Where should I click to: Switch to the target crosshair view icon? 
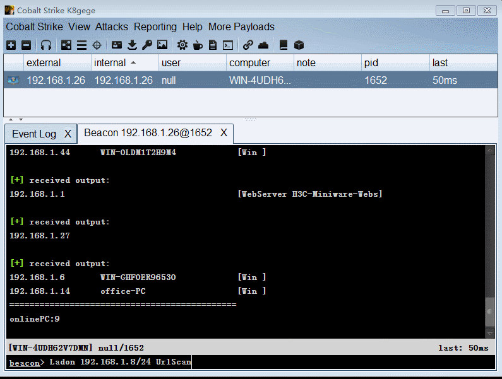(x=97, y=45)
